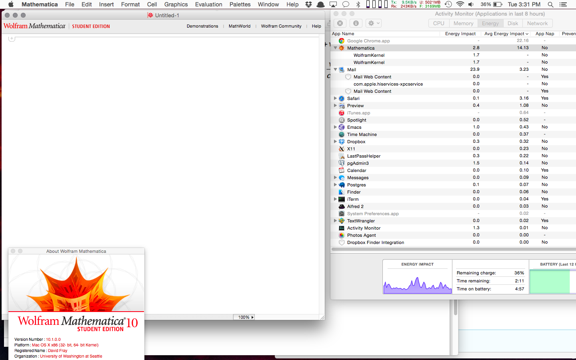The image size is (576, 360).
Task: Click the notebook window resize corner handle
Action: pos(322,317)
